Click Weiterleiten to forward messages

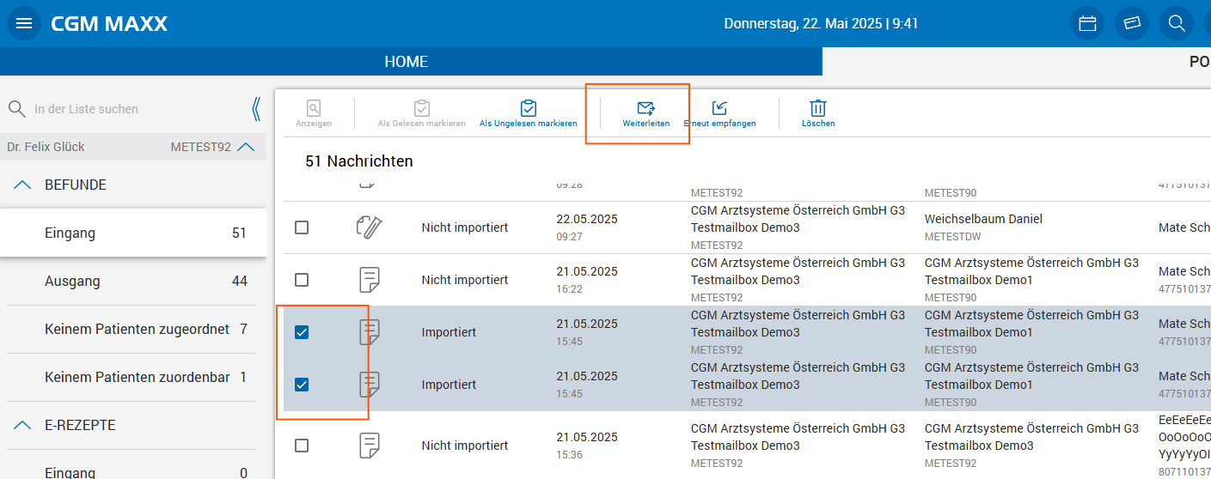click(645, 113)
